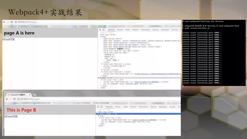Expand div class row node in upper DevTools
Screen dimensions: 247x139
click(x=102, y=80)
